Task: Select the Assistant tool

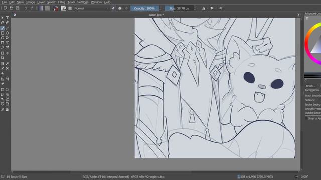Action: (x=2, y=79)
